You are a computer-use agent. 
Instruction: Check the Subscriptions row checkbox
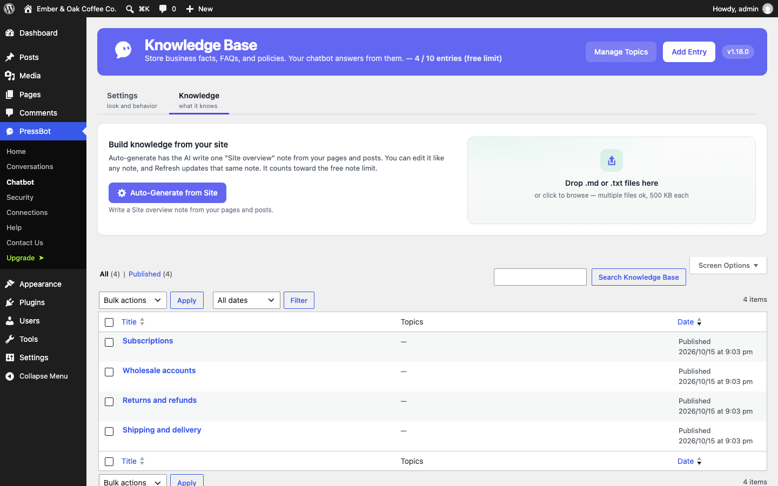tap(109, 342)
